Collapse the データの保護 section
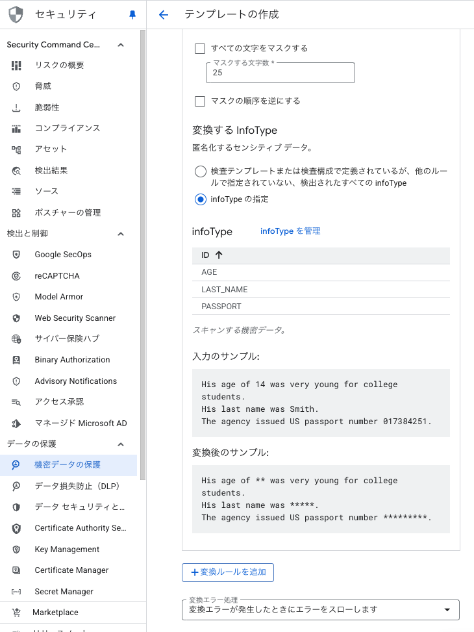This screenshot has height=632, width=474. (x=121, y=444)
